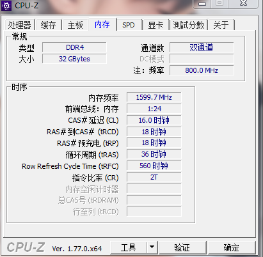Click the tRP 18 时钟 value
The image size is (263, 257).
154,143
